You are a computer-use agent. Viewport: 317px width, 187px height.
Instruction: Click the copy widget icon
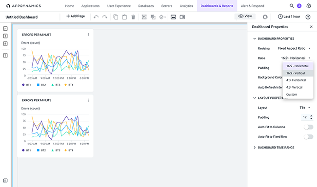[116, 17]
